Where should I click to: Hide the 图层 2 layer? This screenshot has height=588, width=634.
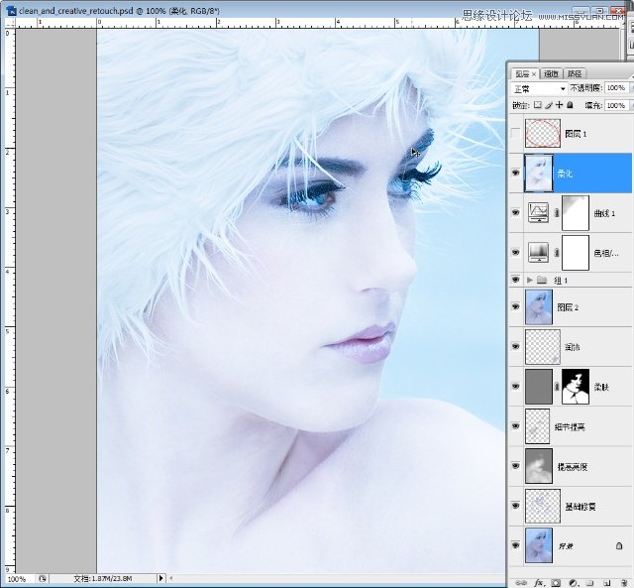[515, 307]
